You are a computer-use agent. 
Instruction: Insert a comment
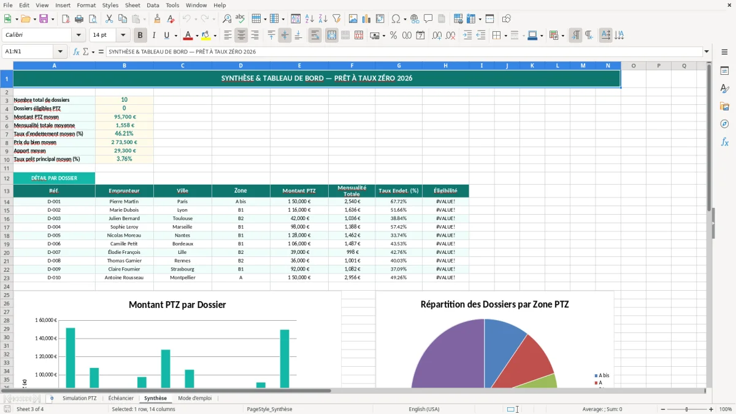click(428, 19)
